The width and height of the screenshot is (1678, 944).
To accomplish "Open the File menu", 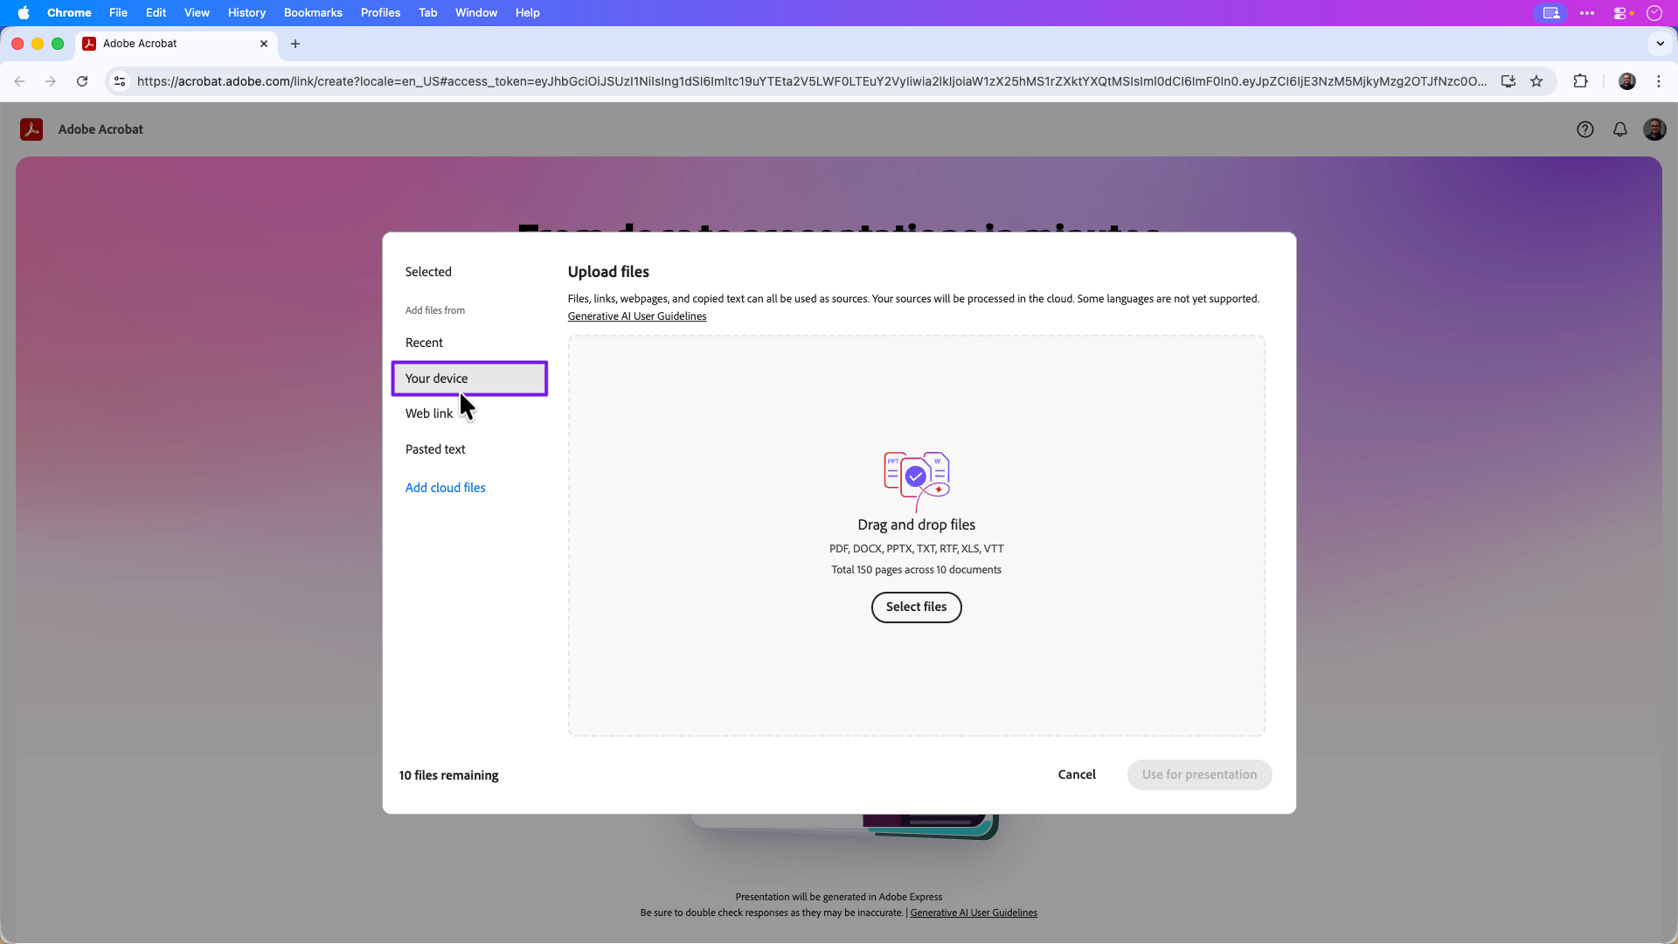I will coord(118,13).
